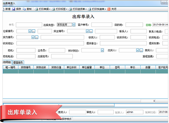Click the 单位 column header
The image size is (169, 123).
(102, 67)
